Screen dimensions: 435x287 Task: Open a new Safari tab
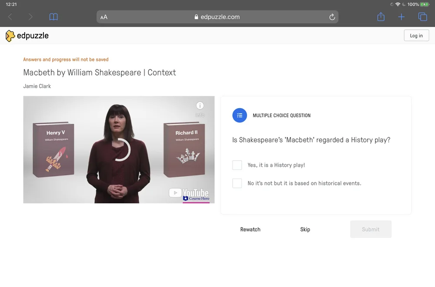click(x=401, y=16)
